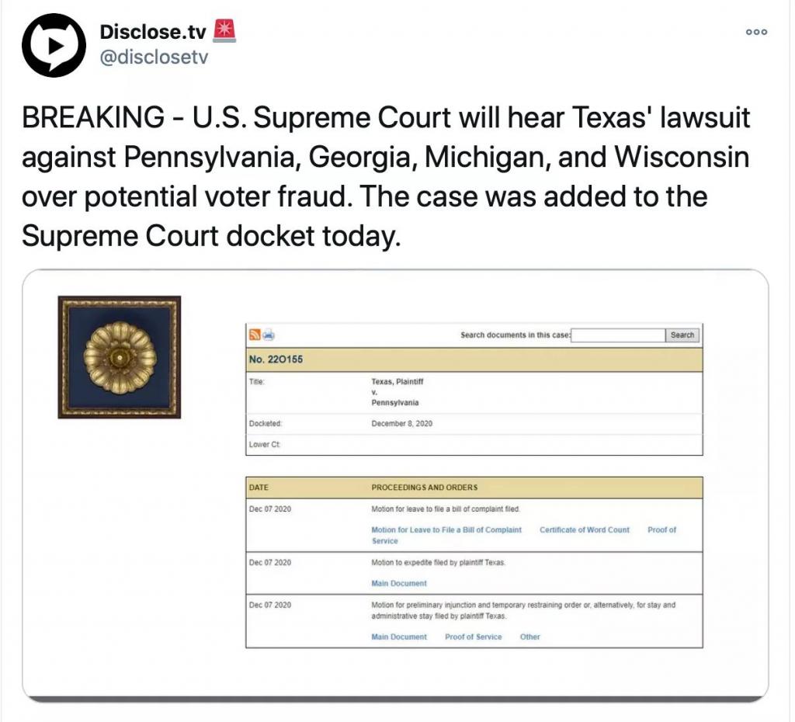
Task: Focus the search documents text field
Action: tap(618, 335)
